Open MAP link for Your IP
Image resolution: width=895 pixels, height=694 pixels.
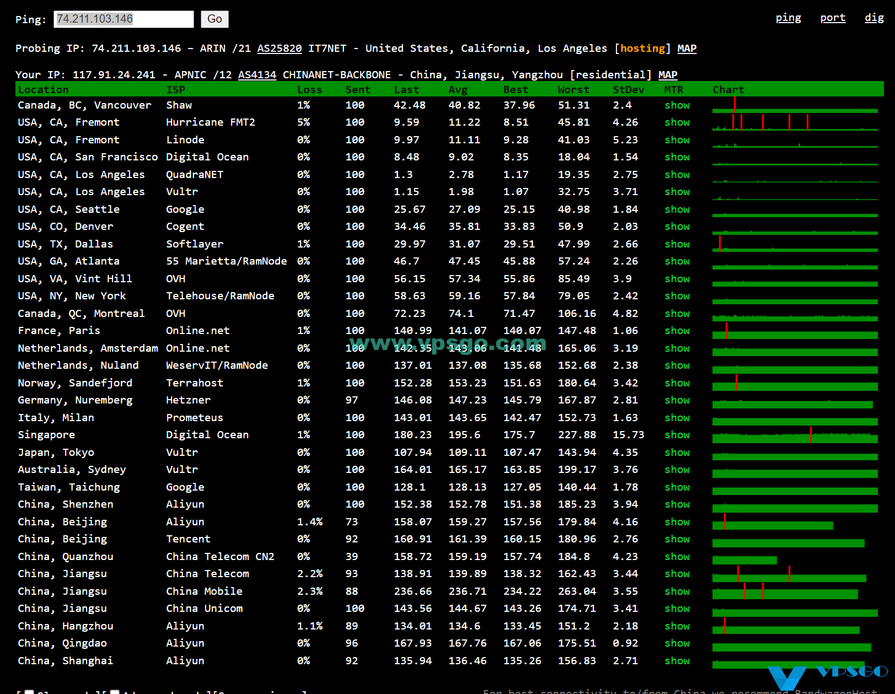pyautogui.click(x=667, y=75)
